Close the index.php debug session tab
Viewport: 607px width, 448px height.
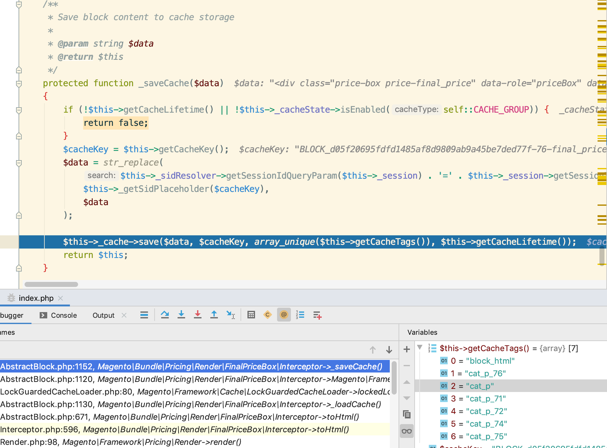[x=61, y=298]
